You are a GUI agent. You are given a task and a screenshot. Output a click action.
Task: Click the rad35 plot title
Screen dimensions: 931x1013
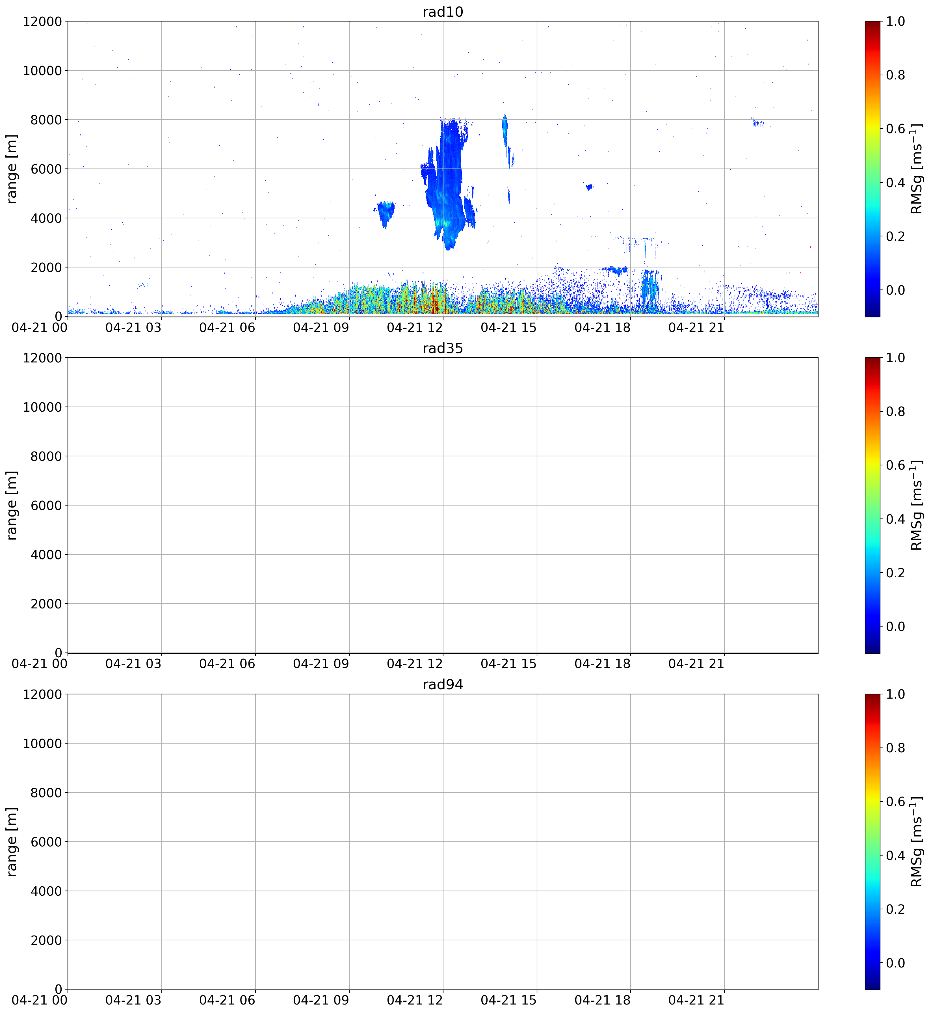point(442,349)
